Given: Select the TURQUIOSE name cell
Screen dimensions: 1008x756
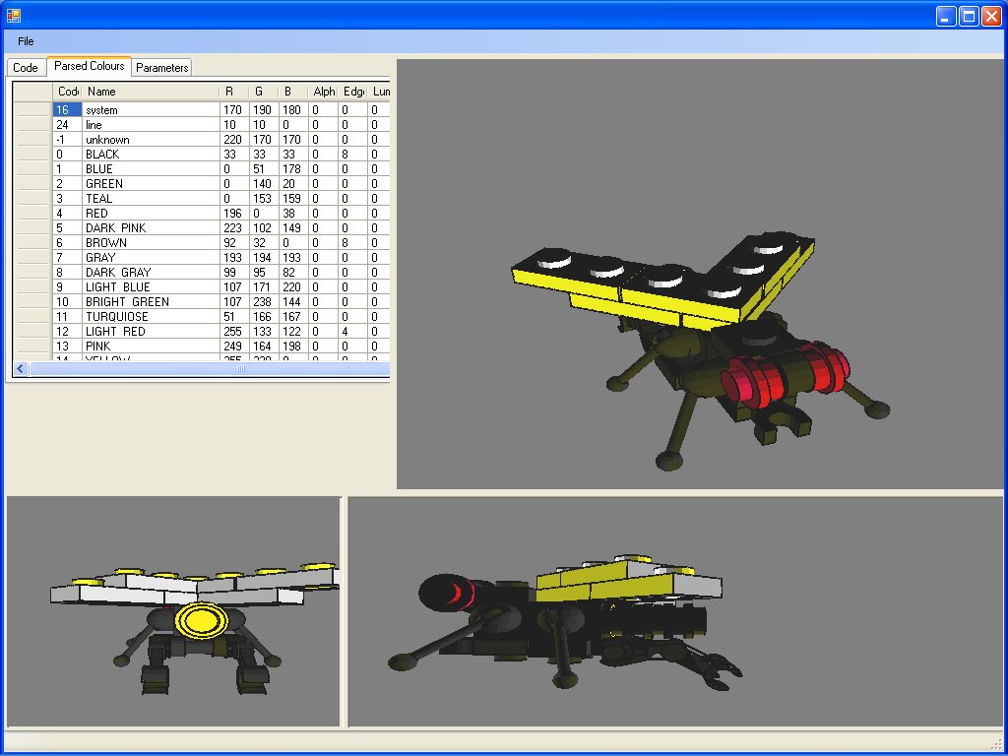Looking at the screenshot, I should pyautogui.click(x=151, y=317).
